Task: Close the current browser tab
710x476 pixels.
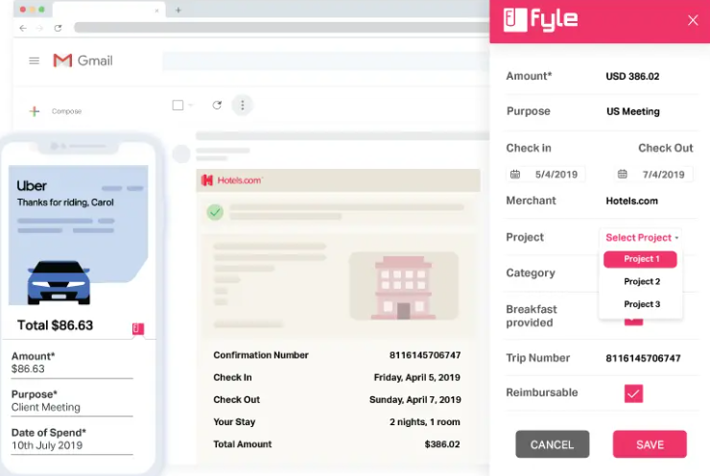Action: click(x=156, y=11)
